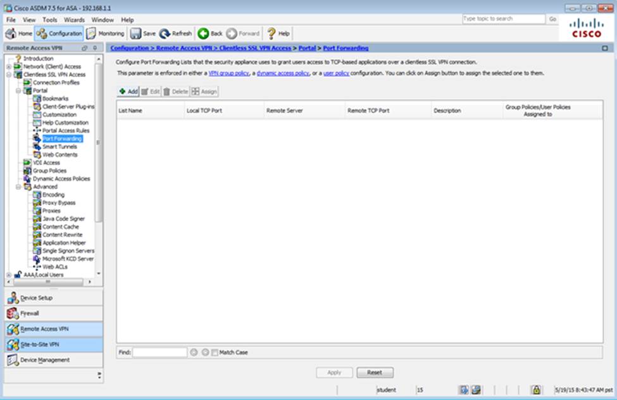Screen dimensions: 617x400
Task: Expand the Network (Client) Access node
Action: point(9,66)
